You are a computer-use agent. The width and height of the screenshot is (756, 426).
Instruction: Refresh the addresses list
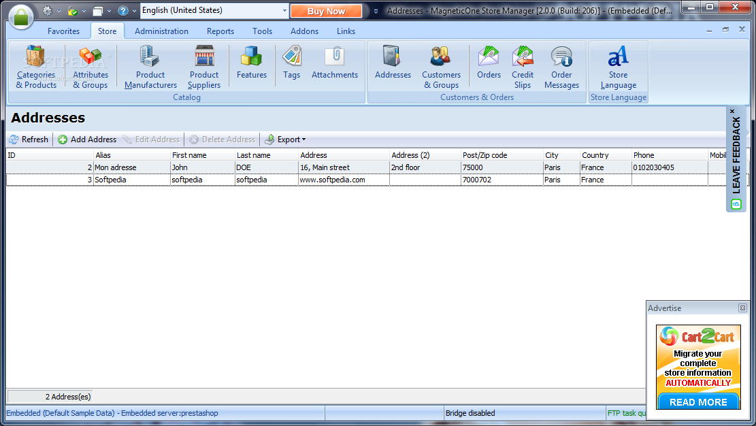click(29, 140)
